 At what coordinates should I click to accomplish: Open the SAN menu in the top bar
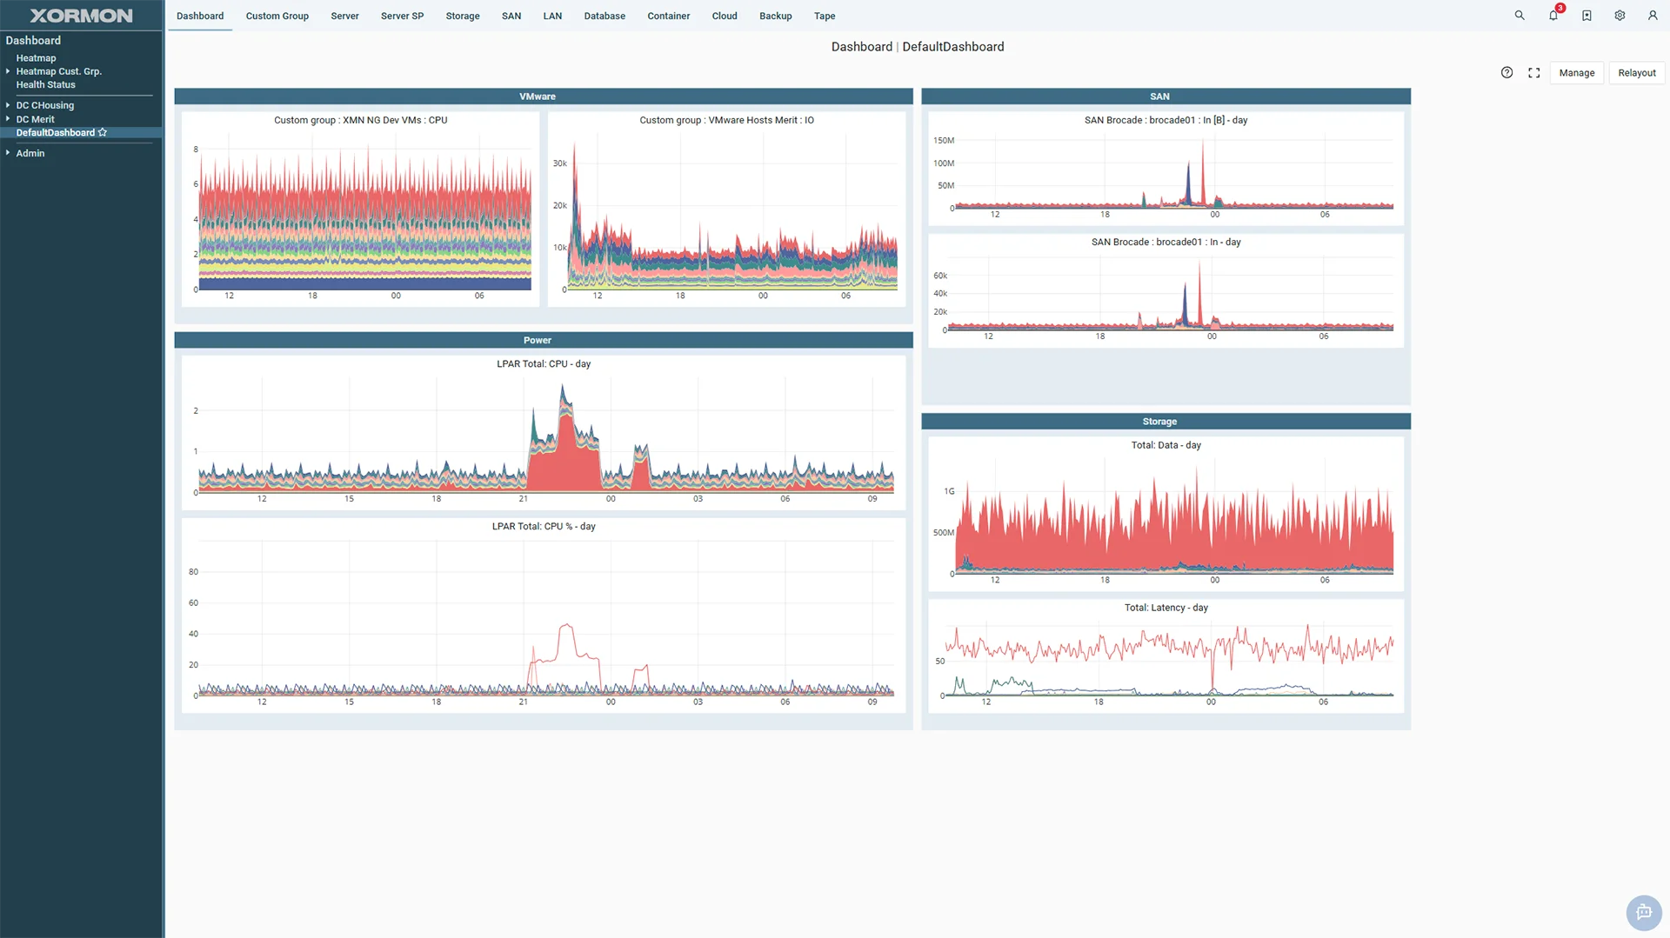point(511,16)
